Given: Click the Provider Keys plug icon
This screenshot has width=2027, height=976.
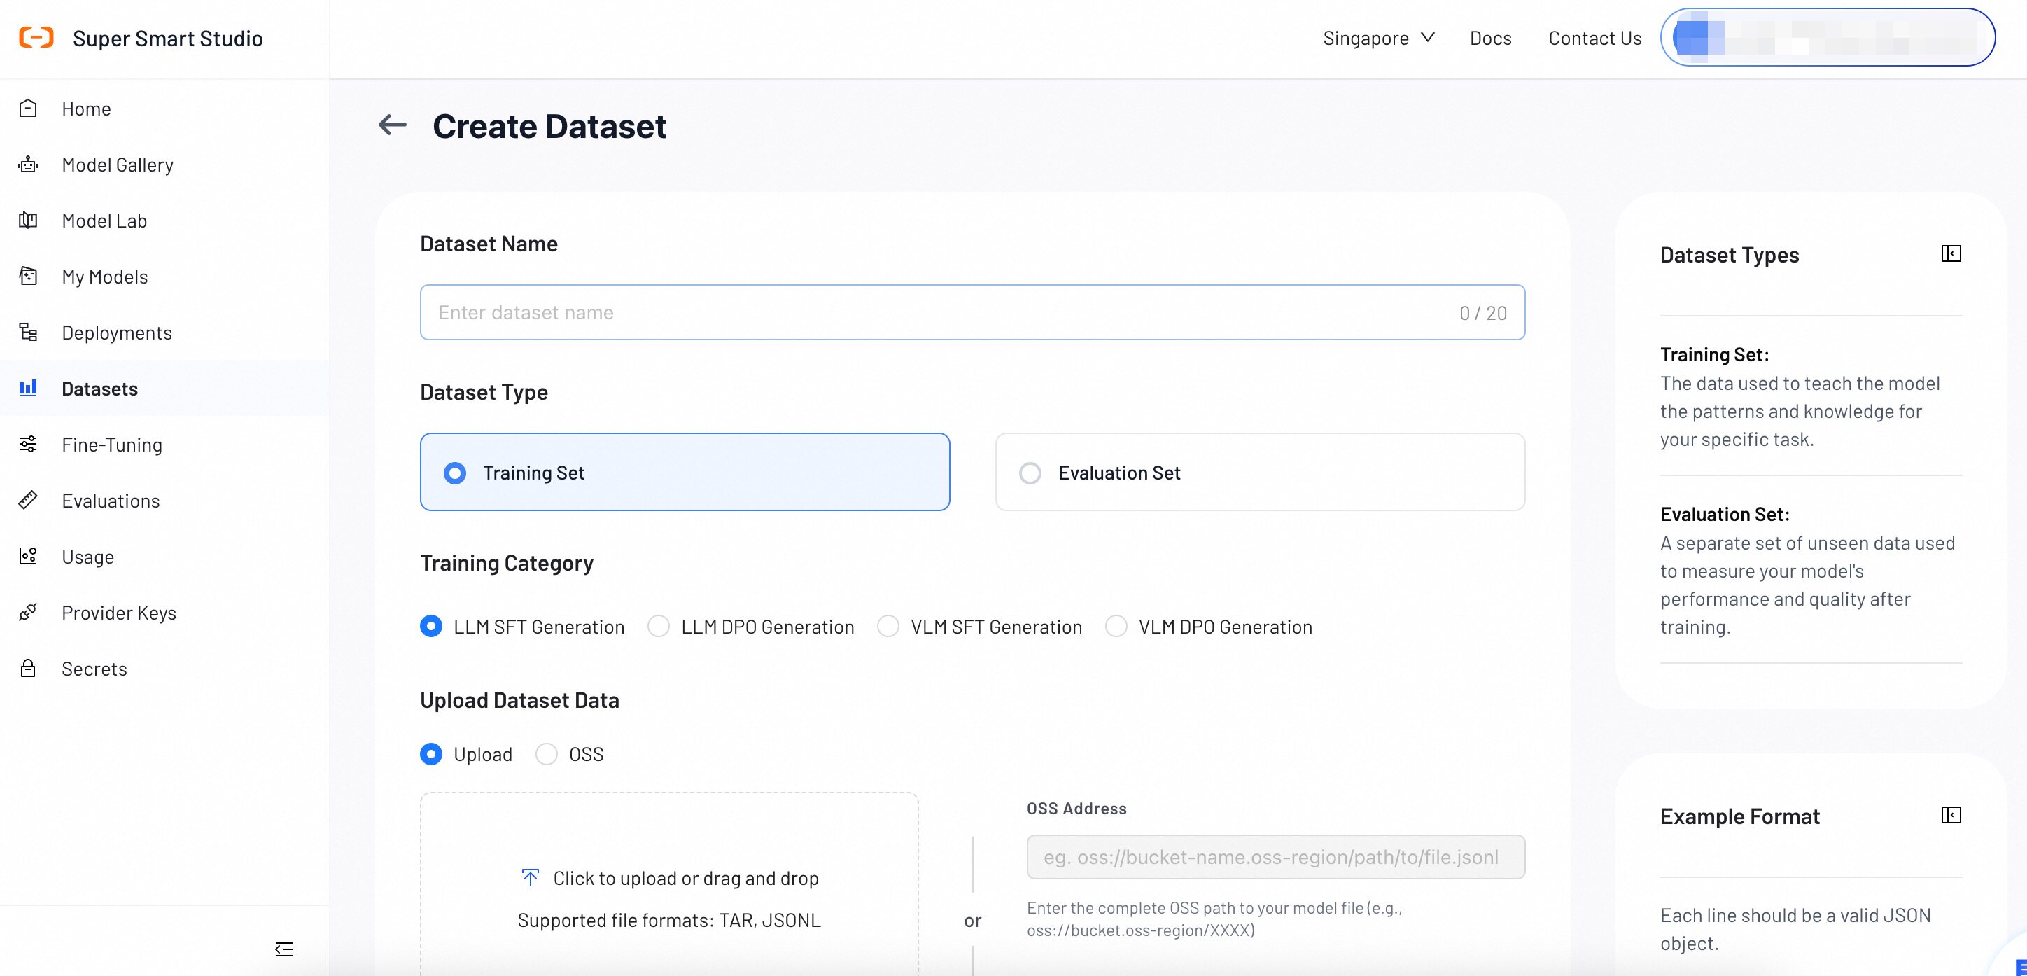Looking at the screenshot, I should pos(28,613).
